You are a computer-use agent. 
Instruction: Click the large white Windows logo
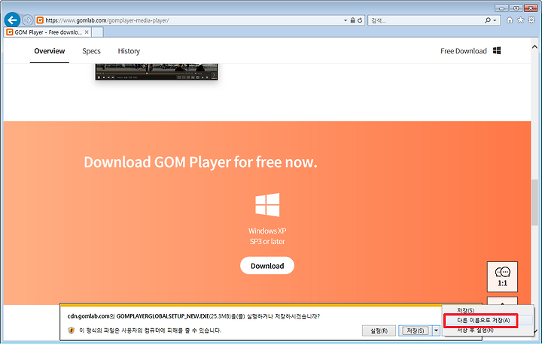pyautogui.click(x=267, y=204)
